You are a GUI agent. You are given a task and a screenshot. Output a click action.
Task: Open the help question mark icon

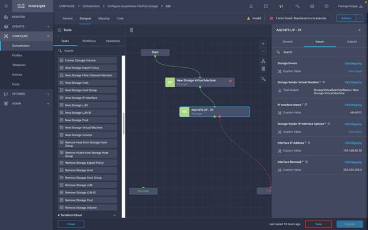(x=327, y=6)
